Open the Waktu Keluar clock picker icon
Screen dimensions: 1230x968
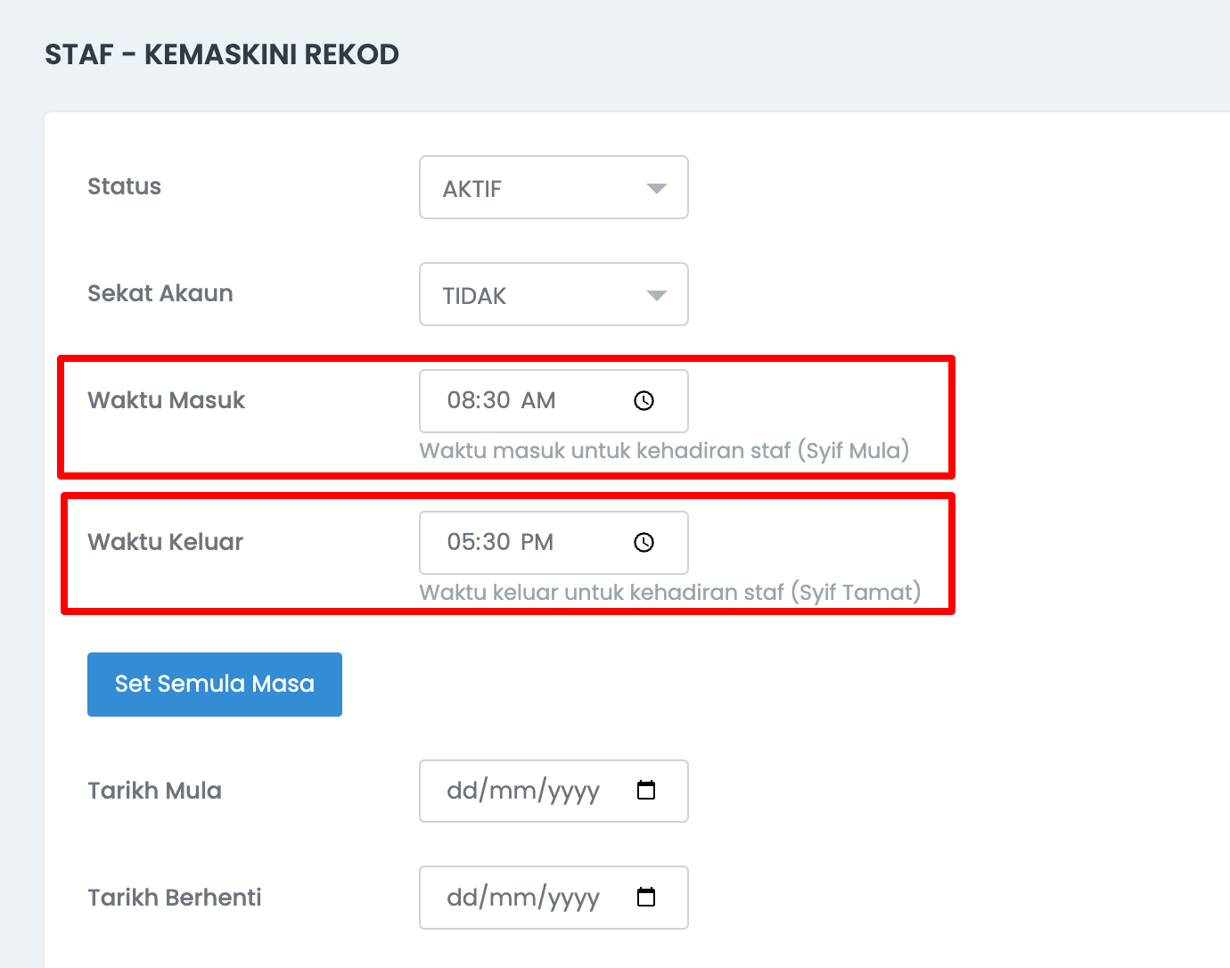pos(644,542)
